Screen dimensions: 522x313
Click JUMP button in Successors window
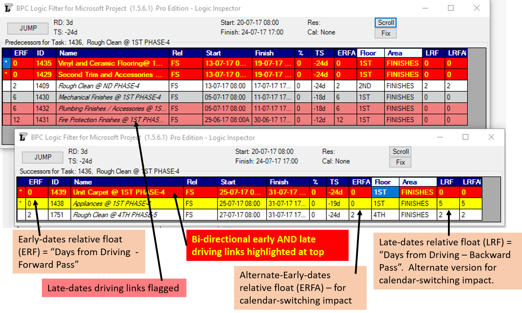click(43, 157)
